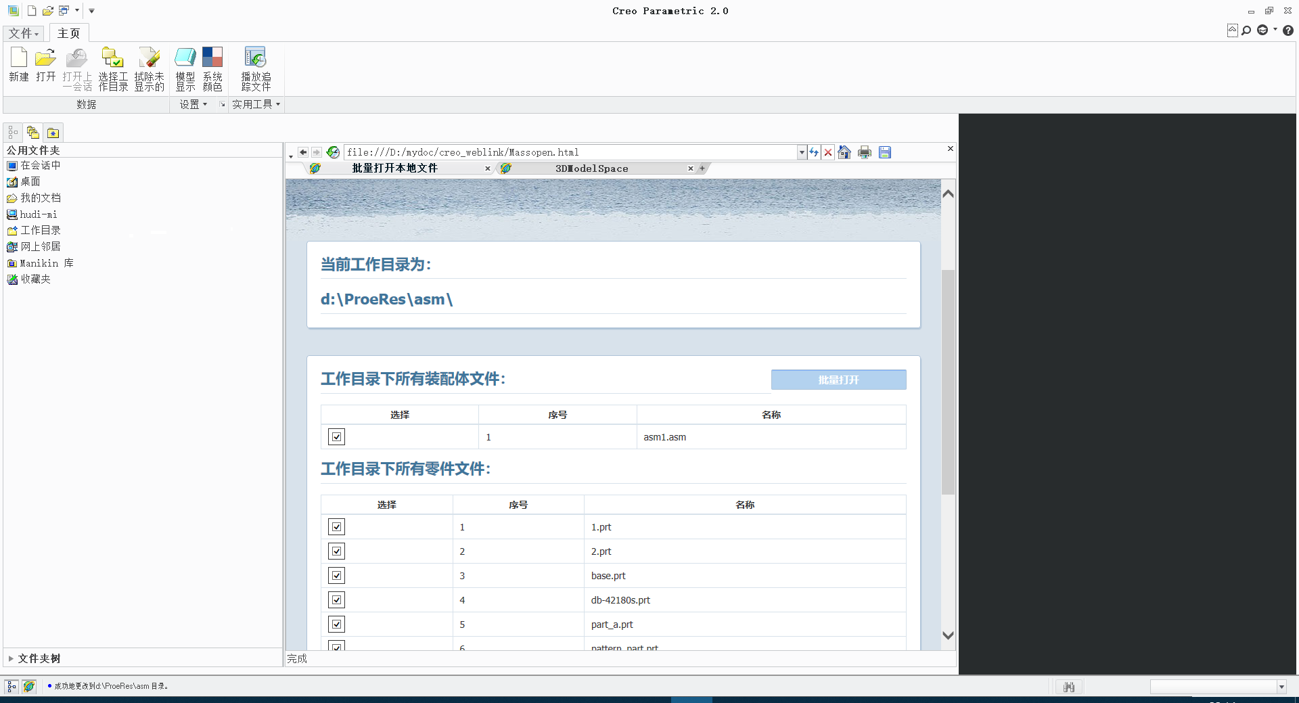Viewport: 1299px width, 703px height.
Task: Click the browser save floppy icon
Action: click(885, 152)
